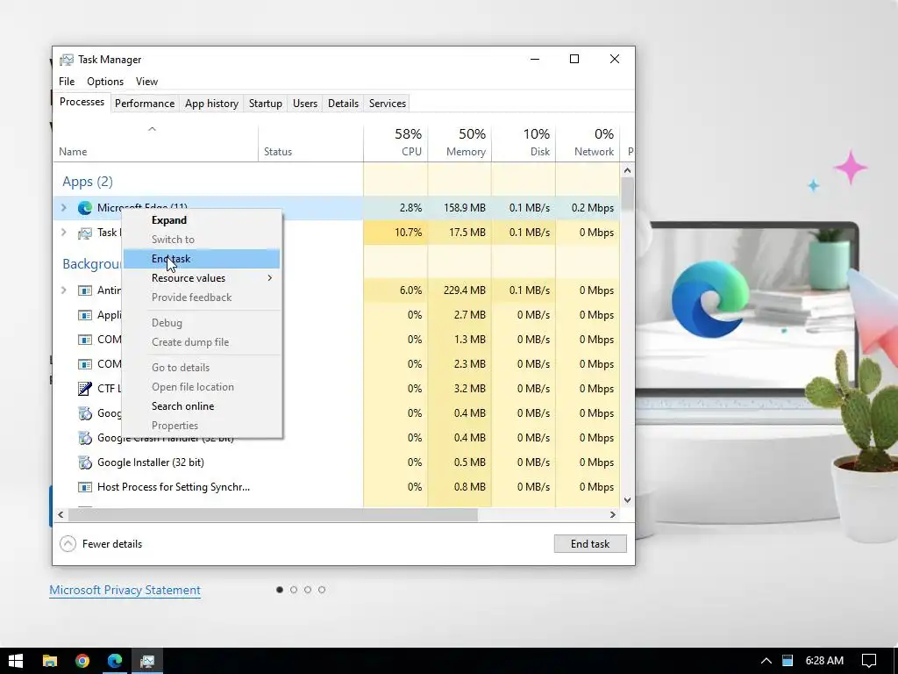Click the vertical scrollbar down arrow
Viewport: 898px width, 674px height.
(x=628, y=500)
